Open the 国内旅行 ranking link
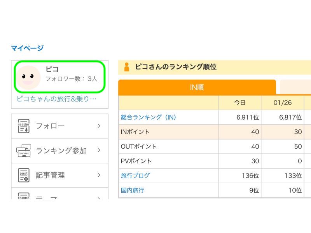The height and width of the screenshot is (233, 311). click(x=133, y=190)
